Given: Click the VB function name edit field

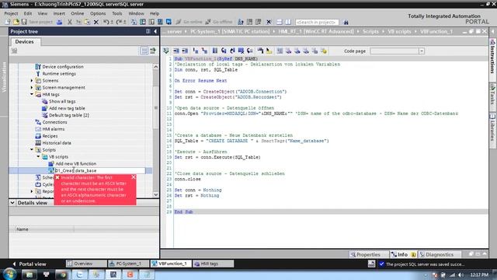Looking at the screenshot, I should 100,170.
